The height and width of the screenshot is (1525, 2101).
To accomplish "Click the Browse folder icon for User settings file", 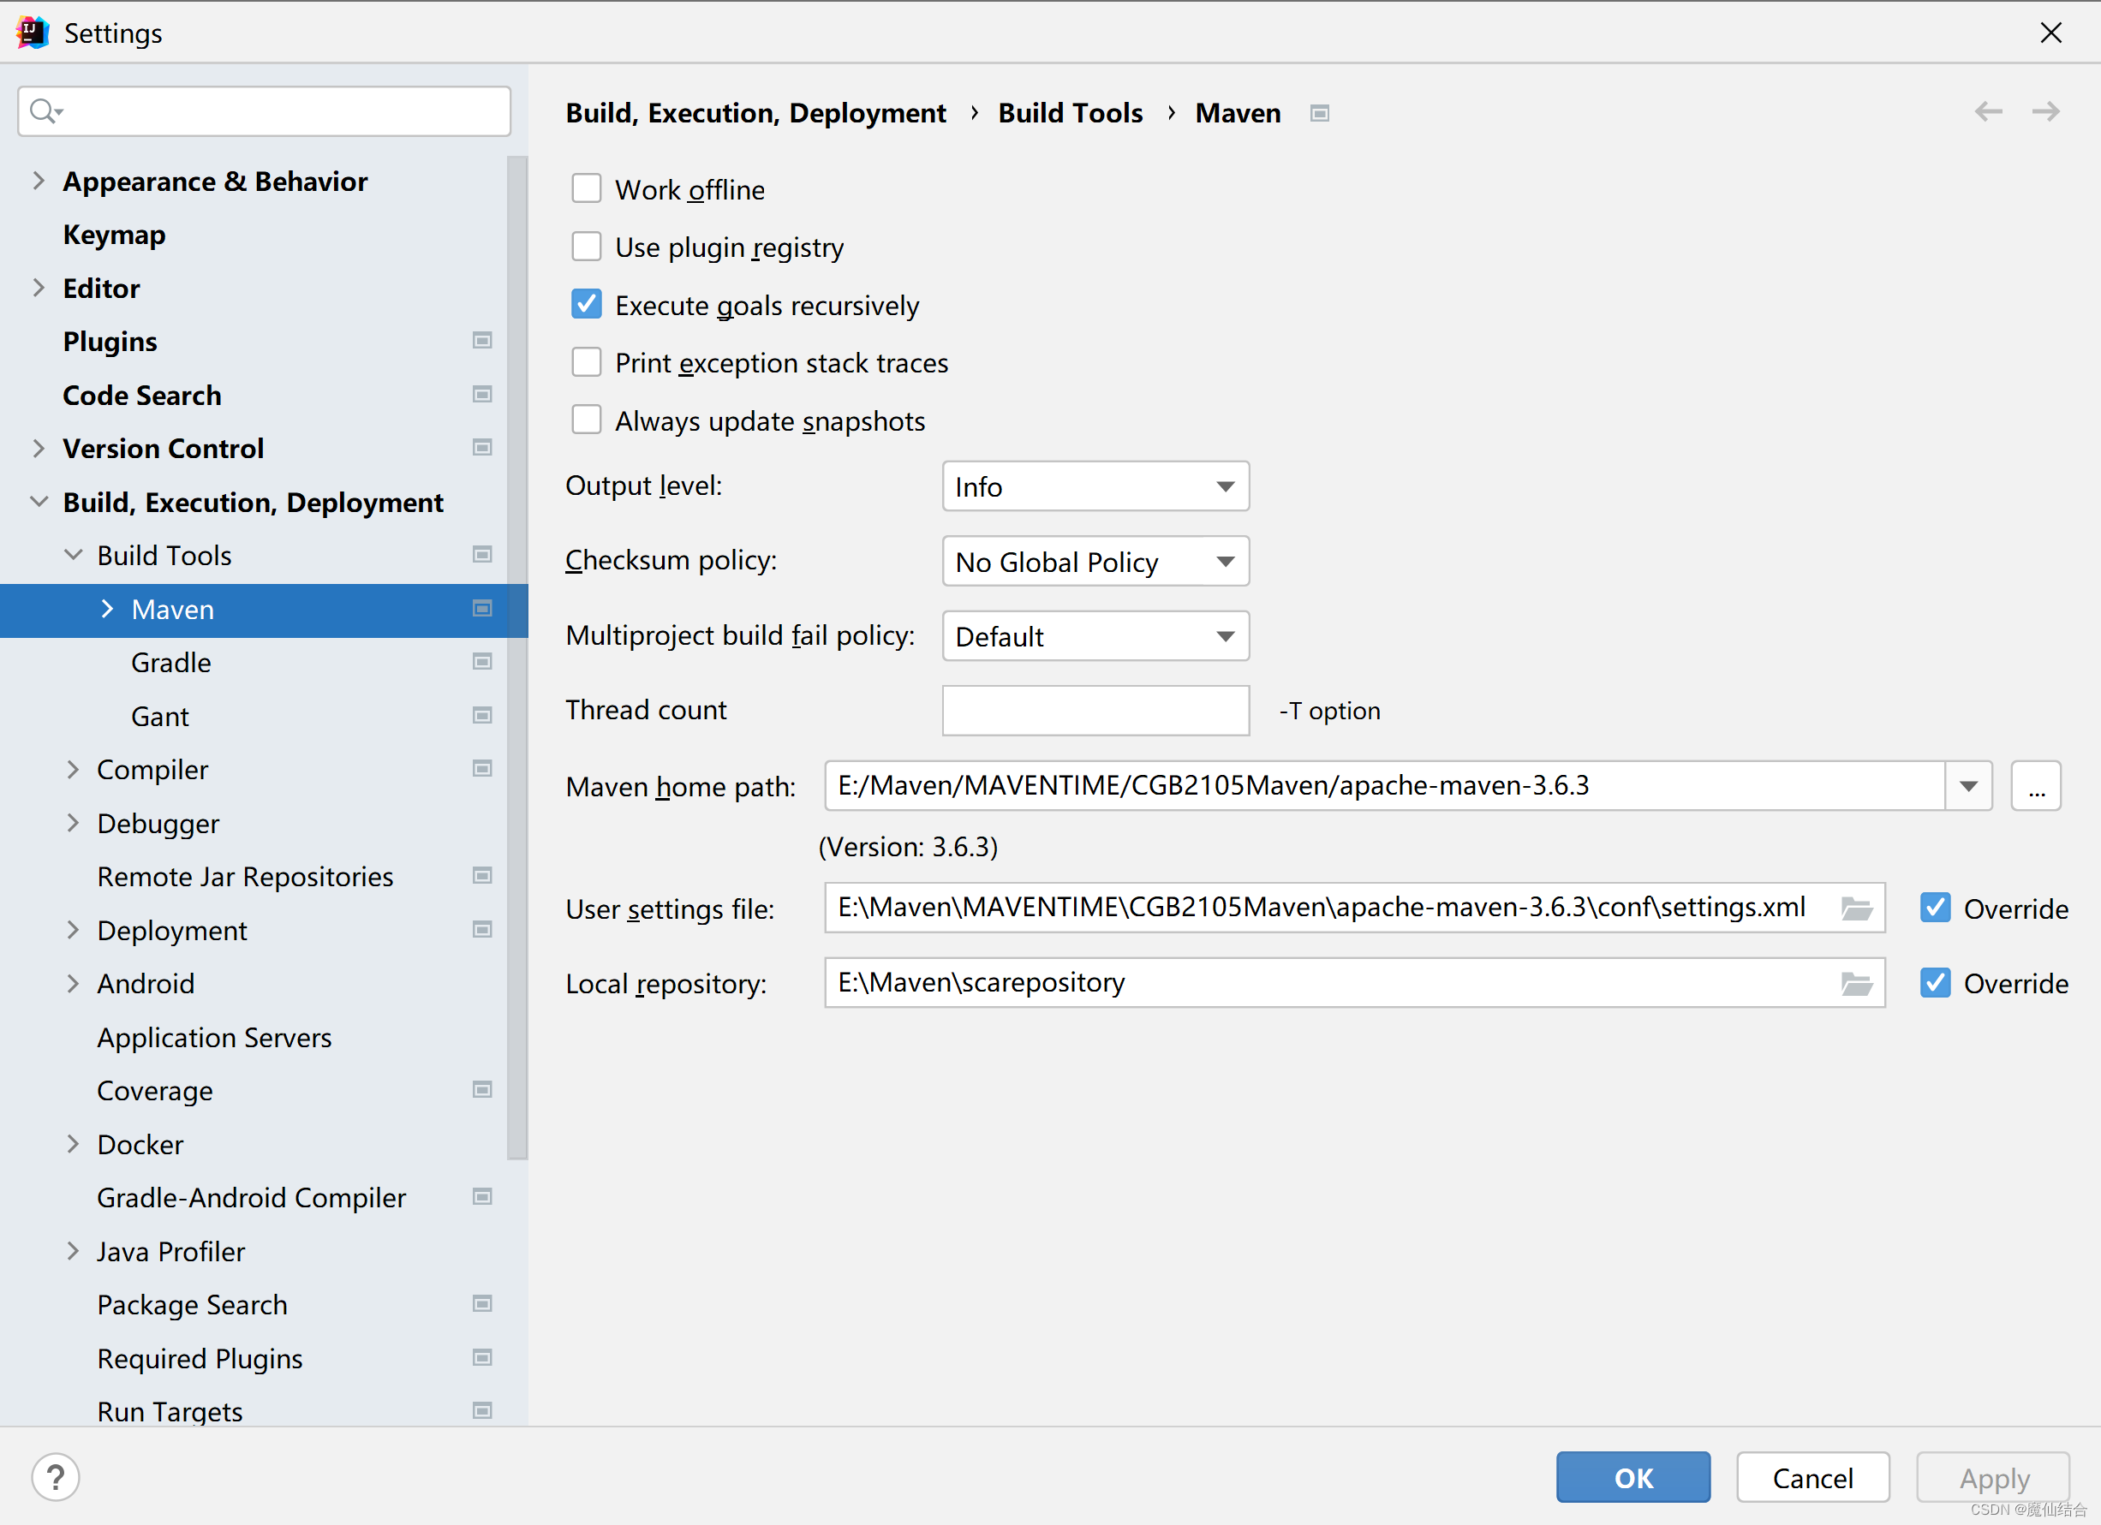I will [1858, 908].
